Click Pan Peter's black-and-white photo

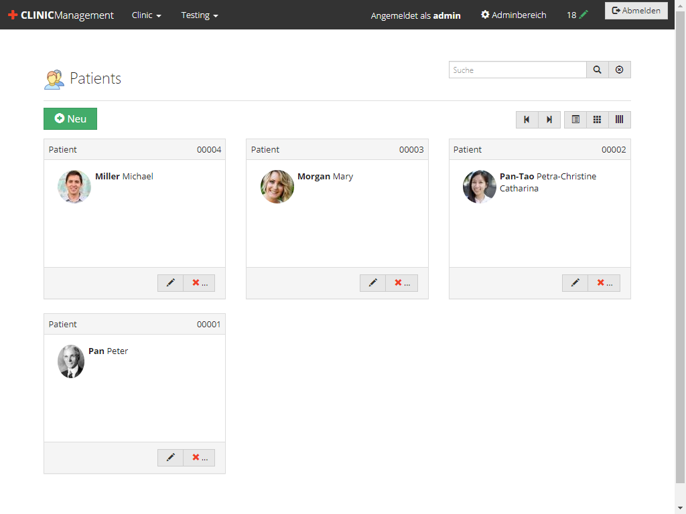coord(71,361)
